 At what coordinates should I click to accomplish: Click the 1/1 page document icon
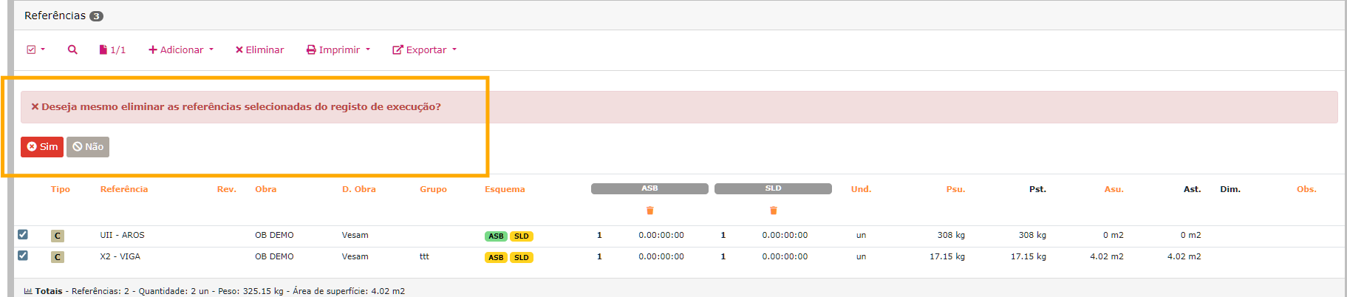point(104,49)
